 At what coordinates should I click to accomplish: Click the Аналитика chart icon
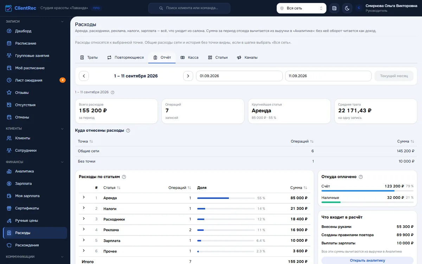(9, 171)
